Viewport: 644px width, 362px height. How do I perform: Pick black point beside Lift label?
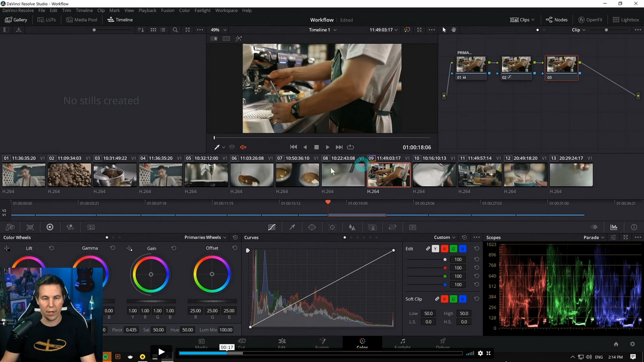7,248
